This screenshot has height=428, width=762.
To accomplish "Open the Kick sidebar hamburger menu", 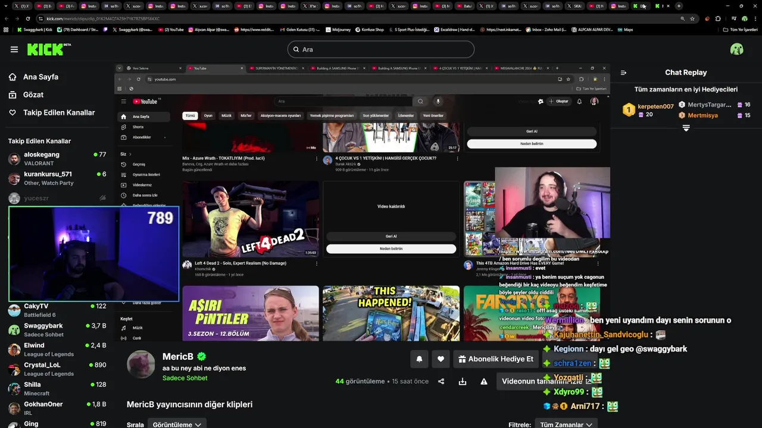I will pos(14,49).
